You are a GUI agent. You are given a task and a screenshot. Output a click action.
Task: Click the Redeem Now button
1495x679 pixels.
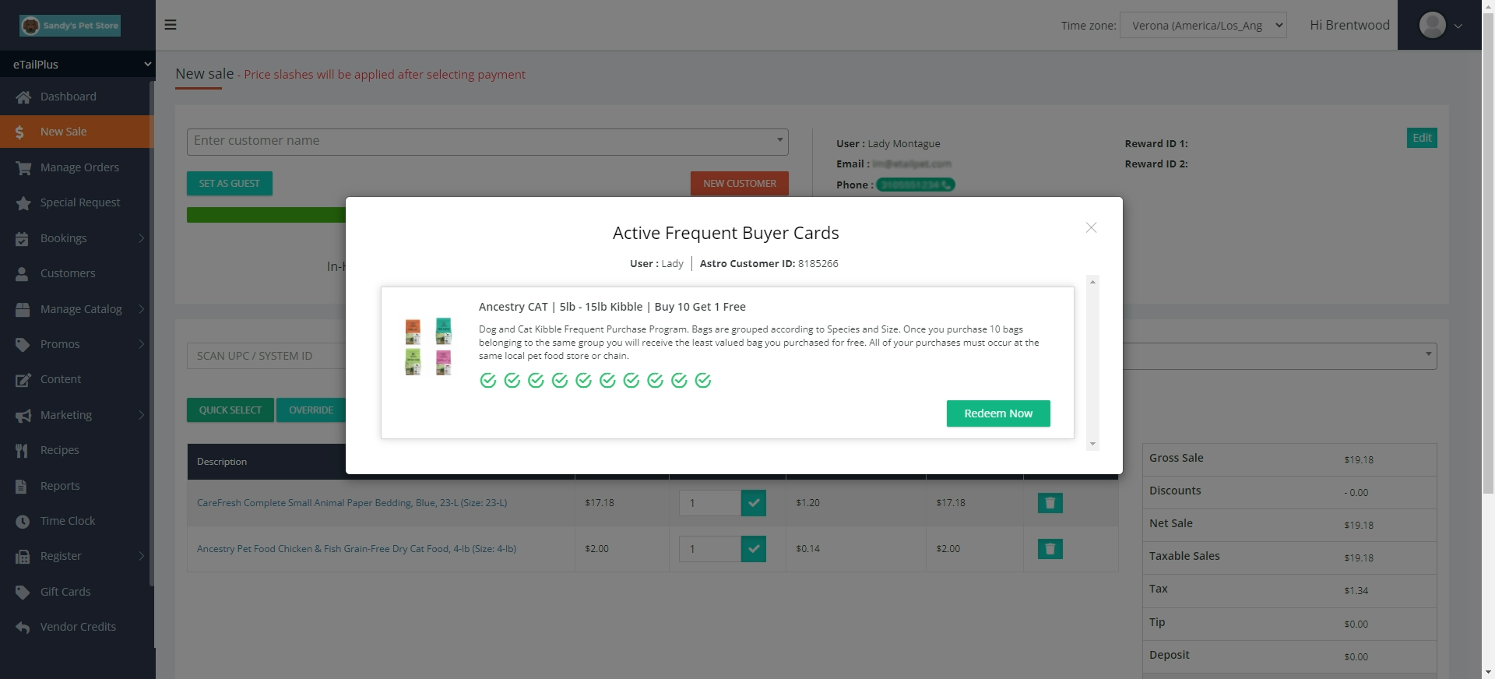point(998,413)
